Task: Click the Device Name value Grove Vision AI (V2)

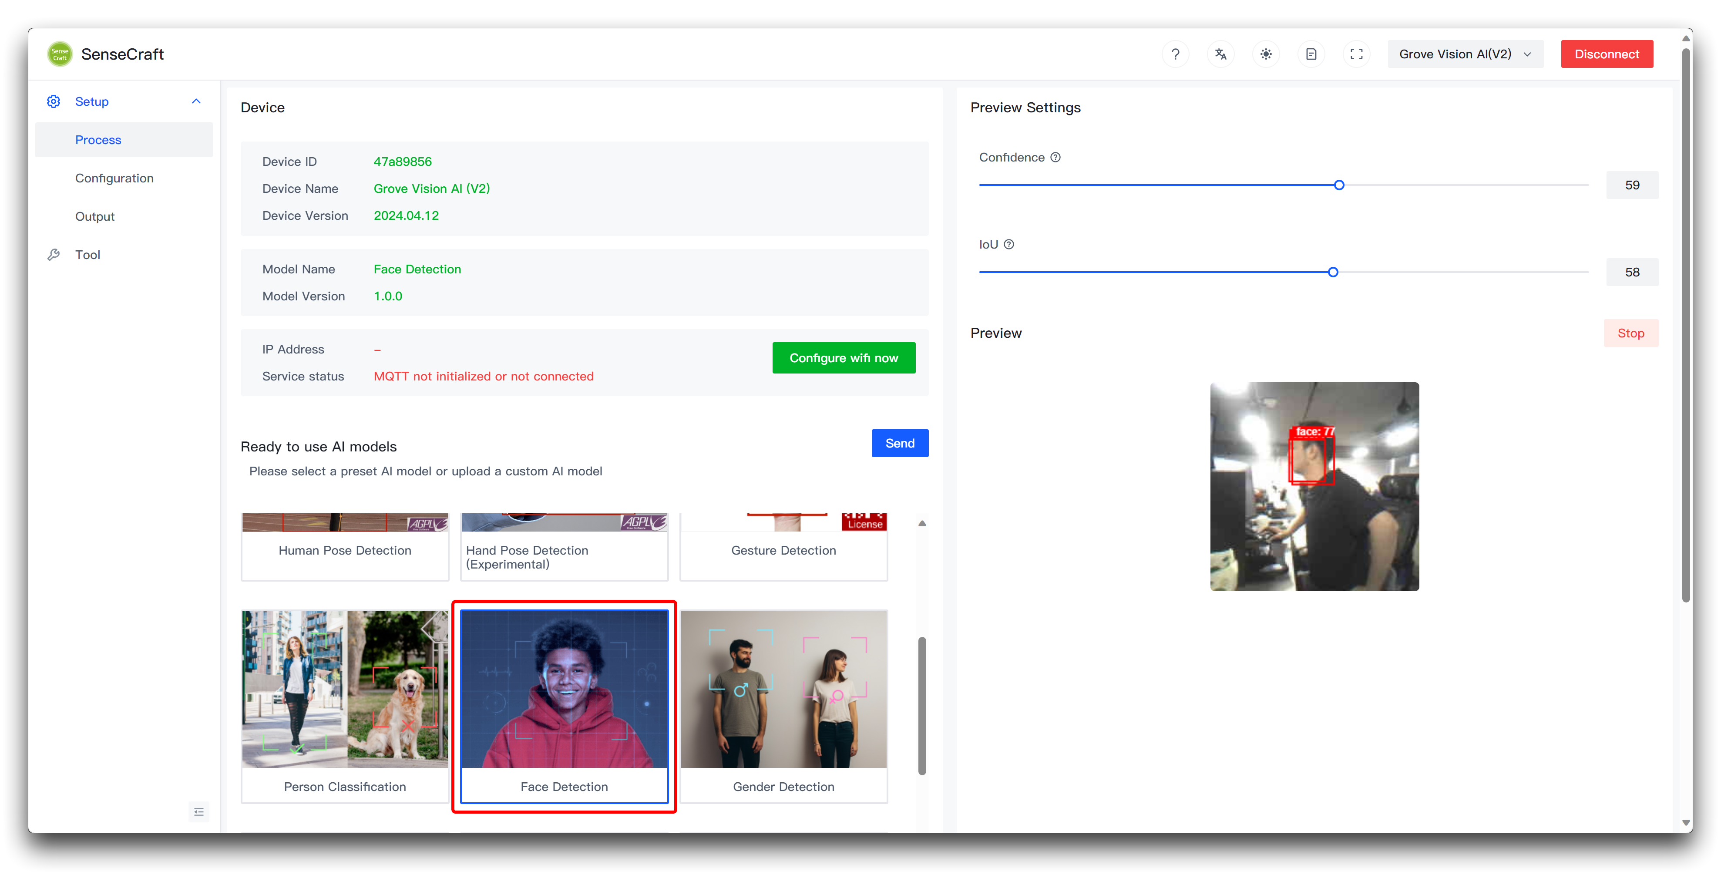Action: 432,188
